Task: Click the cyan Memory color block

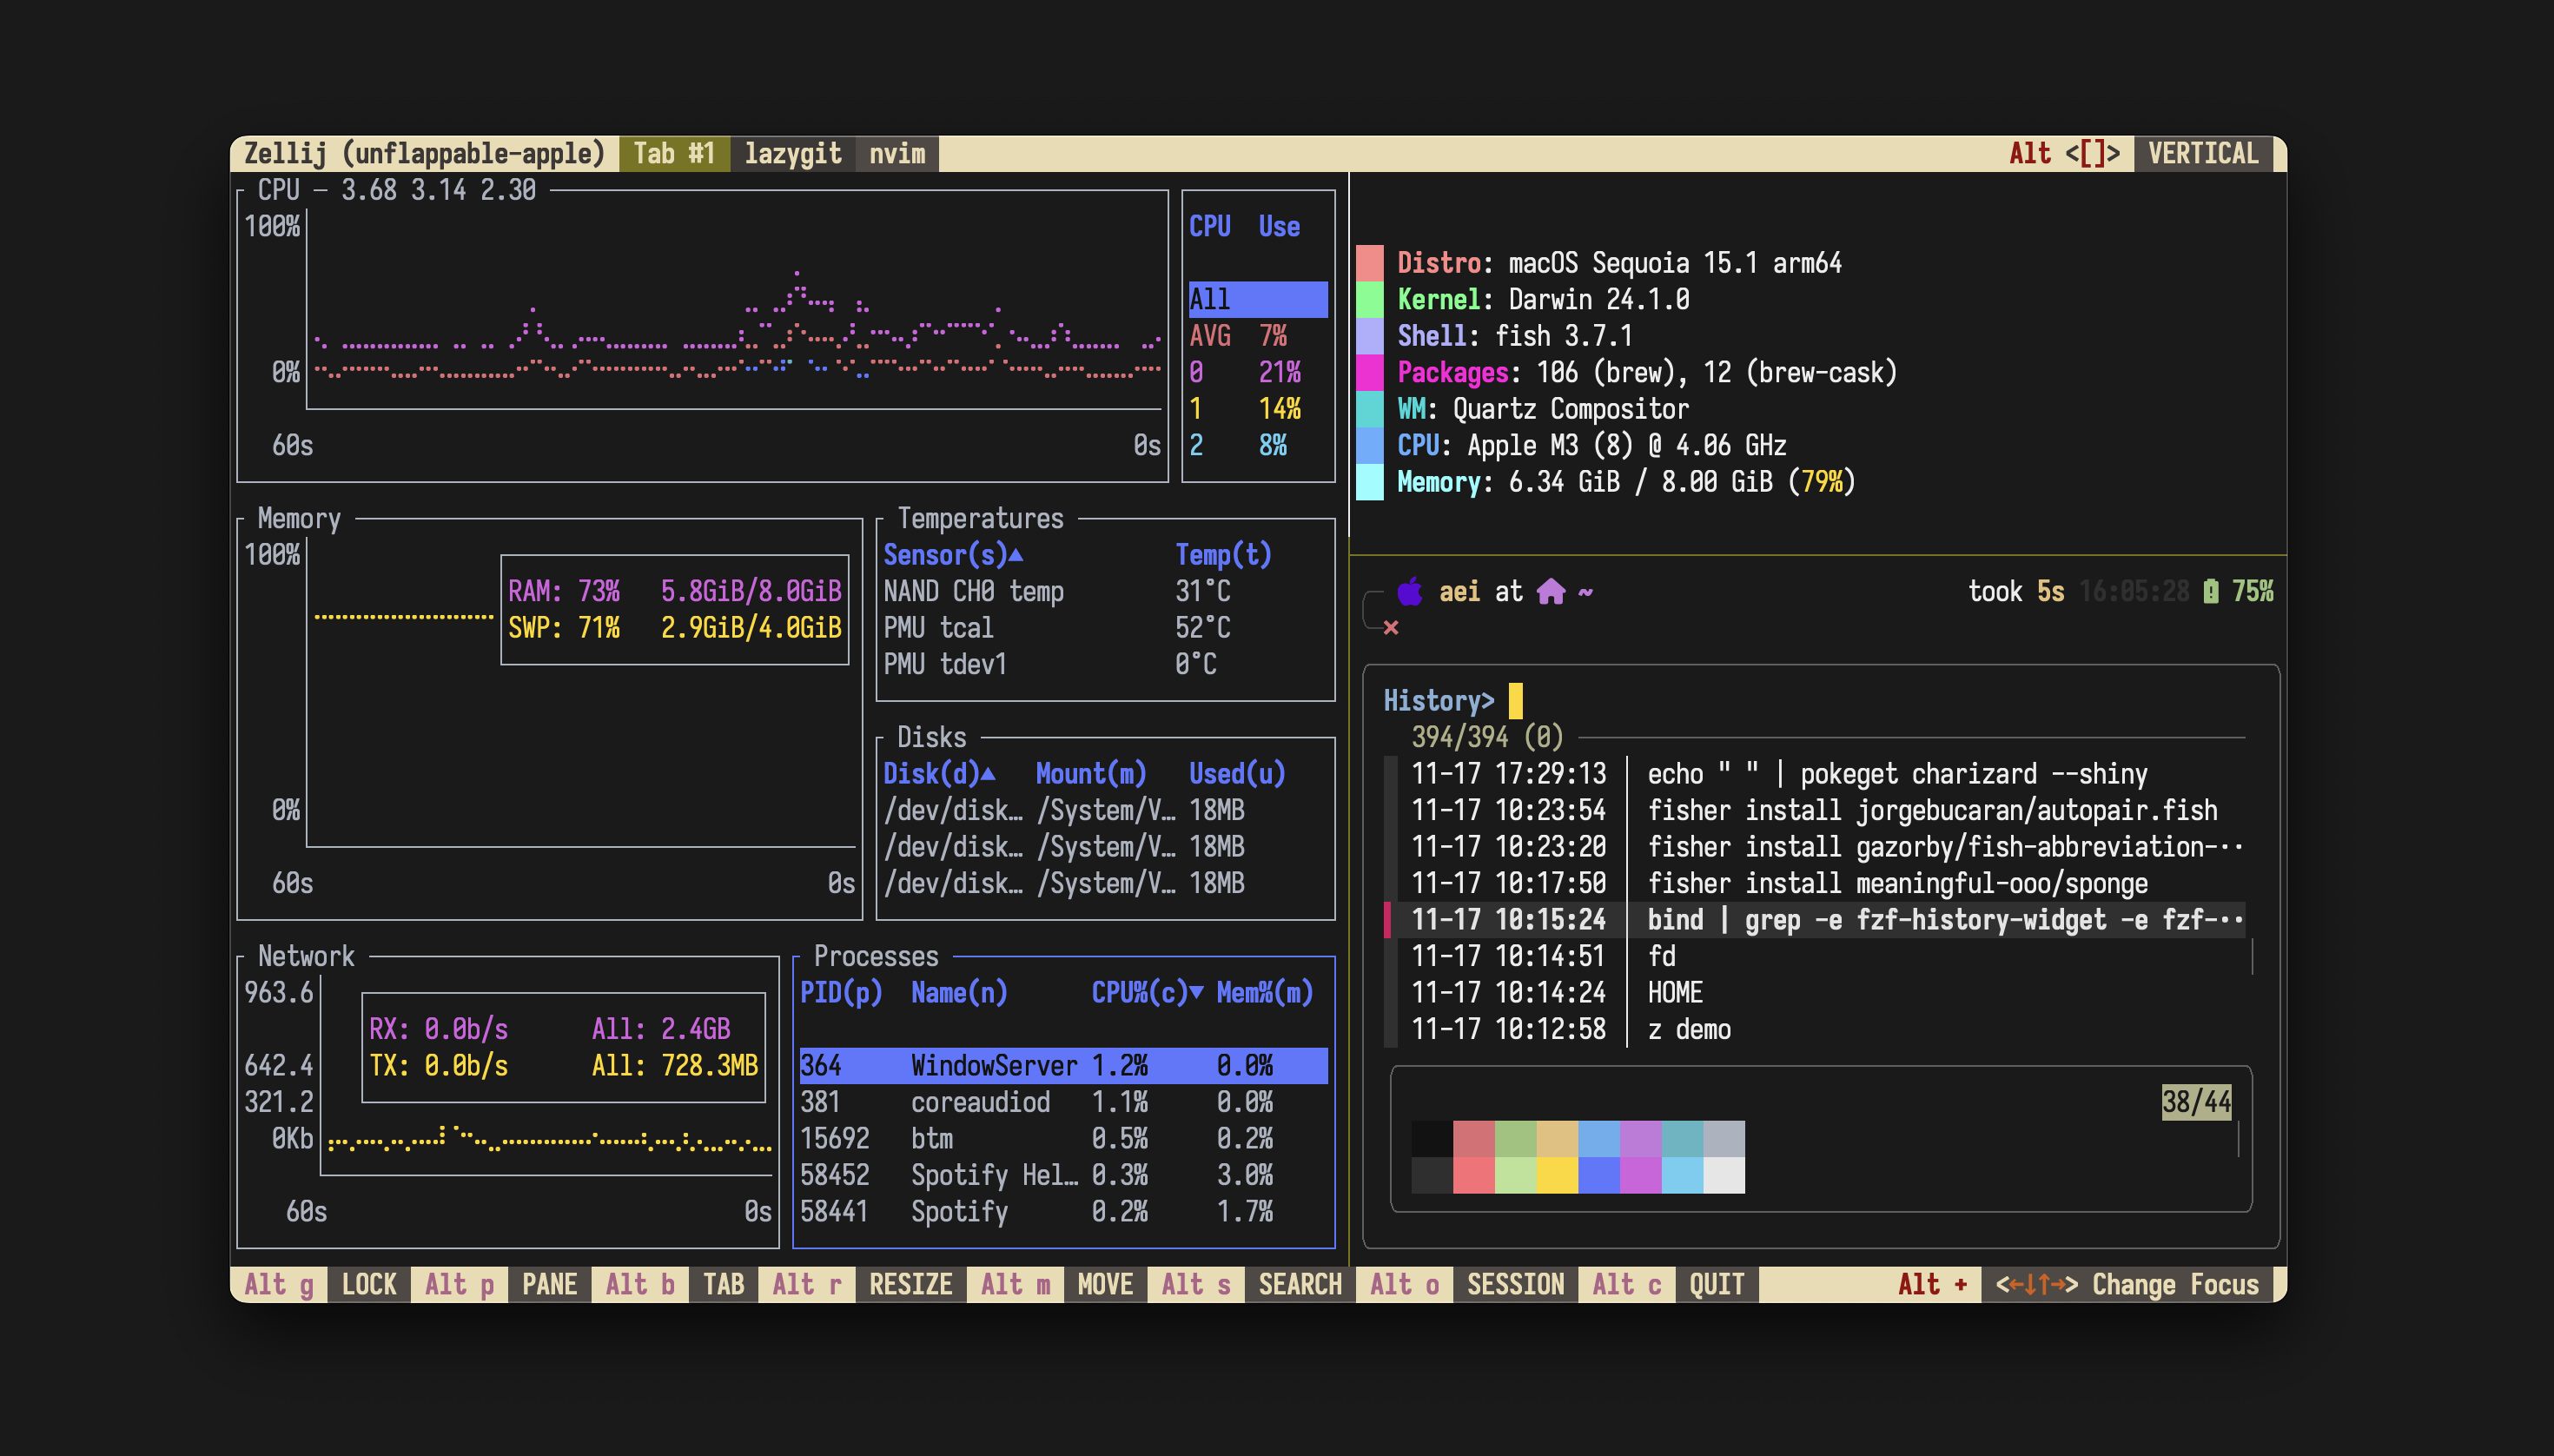Action: pyautogui.click(x=1369, y=482)
